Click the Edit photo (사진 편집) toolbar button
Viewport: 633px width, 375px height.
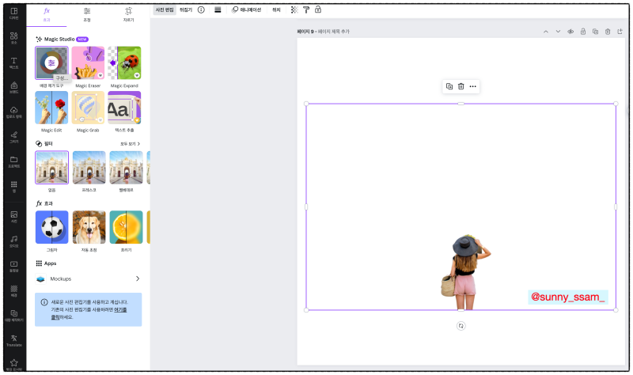[165, 9]
